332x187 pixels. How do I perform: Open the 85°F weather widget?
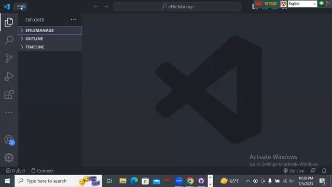[229, 181]
